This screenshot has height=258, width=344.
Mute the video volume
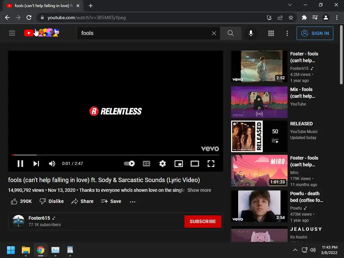click(x=52, y=164)
